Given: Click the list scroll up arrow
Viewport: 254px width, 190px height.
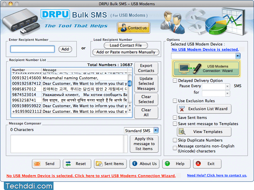Looking at the screenshot, I should tap(130, 106).
